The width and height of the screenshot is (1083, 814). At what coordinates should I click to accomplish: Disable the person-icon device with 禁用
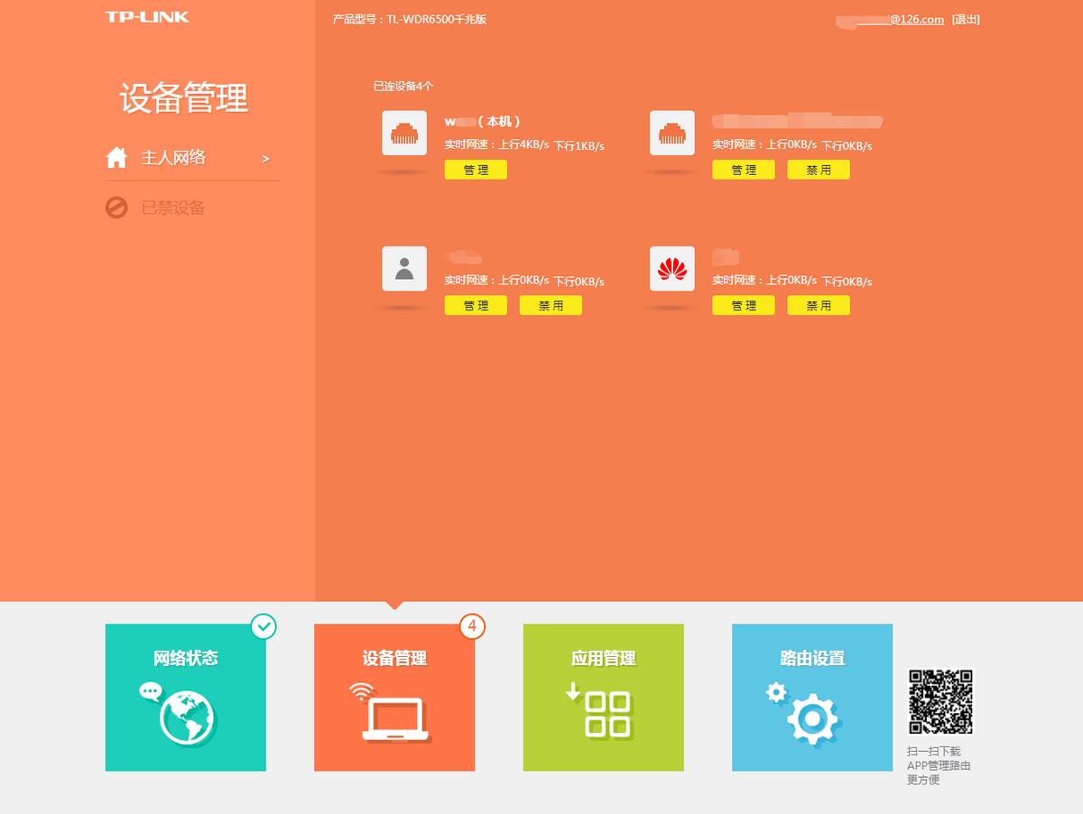tap(551, 305)
